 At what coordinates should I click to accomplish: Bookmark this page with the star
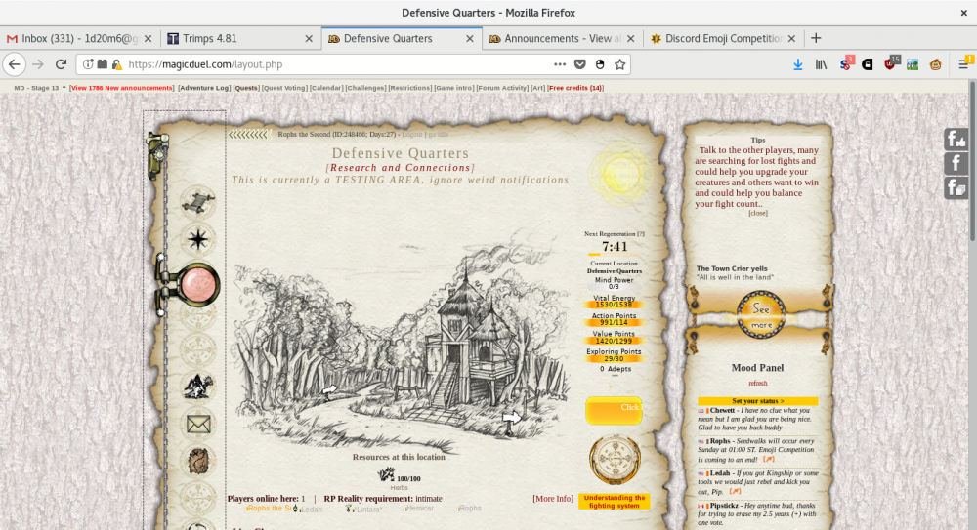tap(620, 64)
